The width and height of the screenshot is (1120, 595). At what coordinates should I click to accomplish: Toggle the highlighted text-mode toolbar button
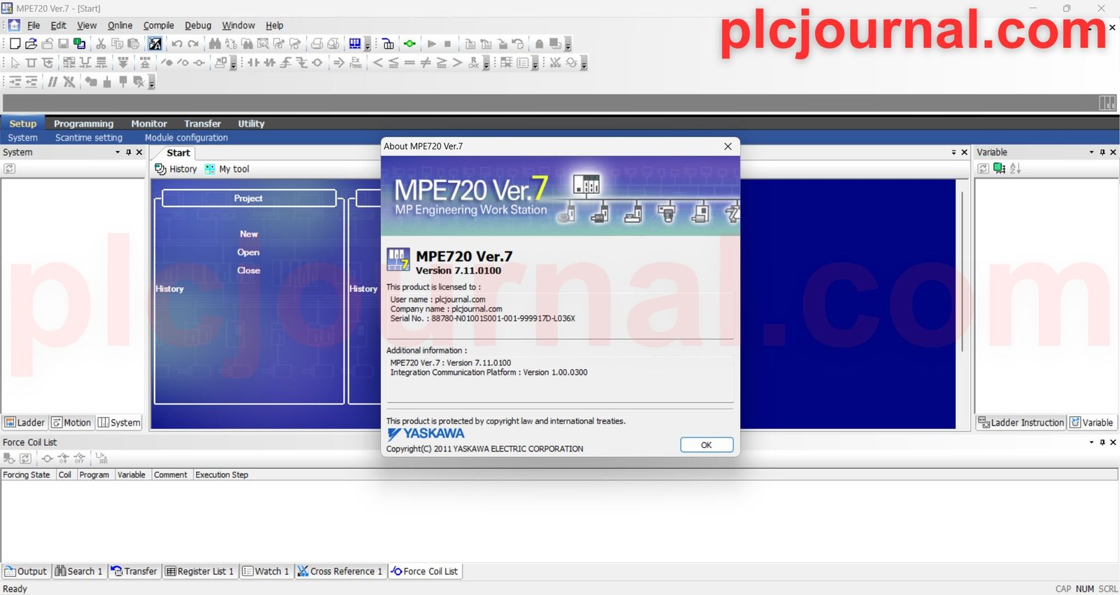(x=155, y=43)
